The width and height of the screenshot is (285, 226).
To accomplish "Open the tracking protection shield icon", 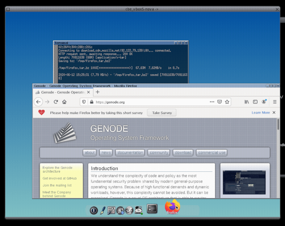I will tap(84, 102).
